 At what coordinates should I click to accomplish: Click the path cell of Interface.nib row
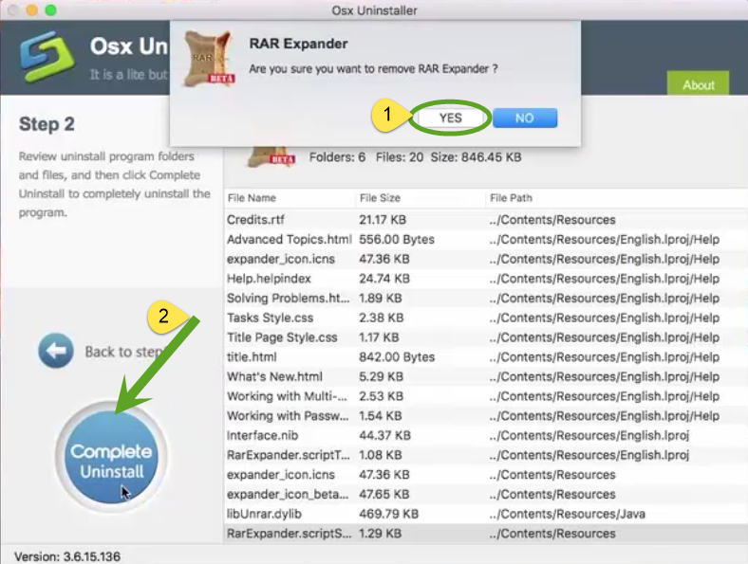click(x=589, y=435)
